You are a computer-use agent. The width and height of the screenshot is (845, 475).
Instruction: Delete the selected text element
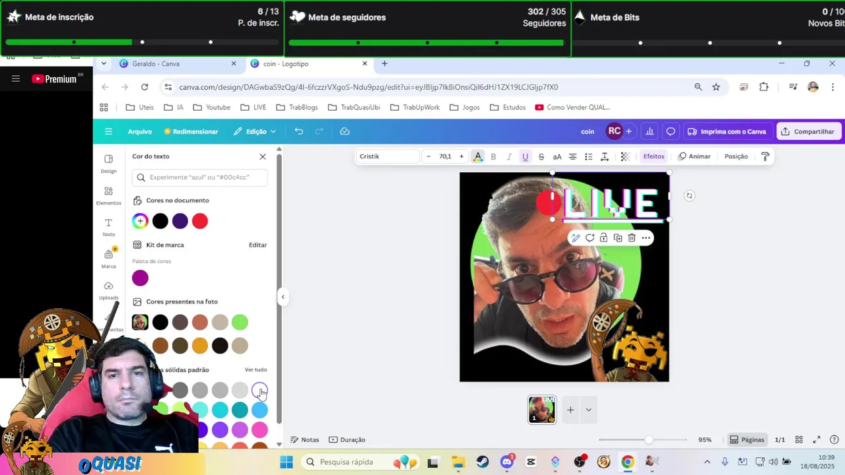[x=632, y=237]
